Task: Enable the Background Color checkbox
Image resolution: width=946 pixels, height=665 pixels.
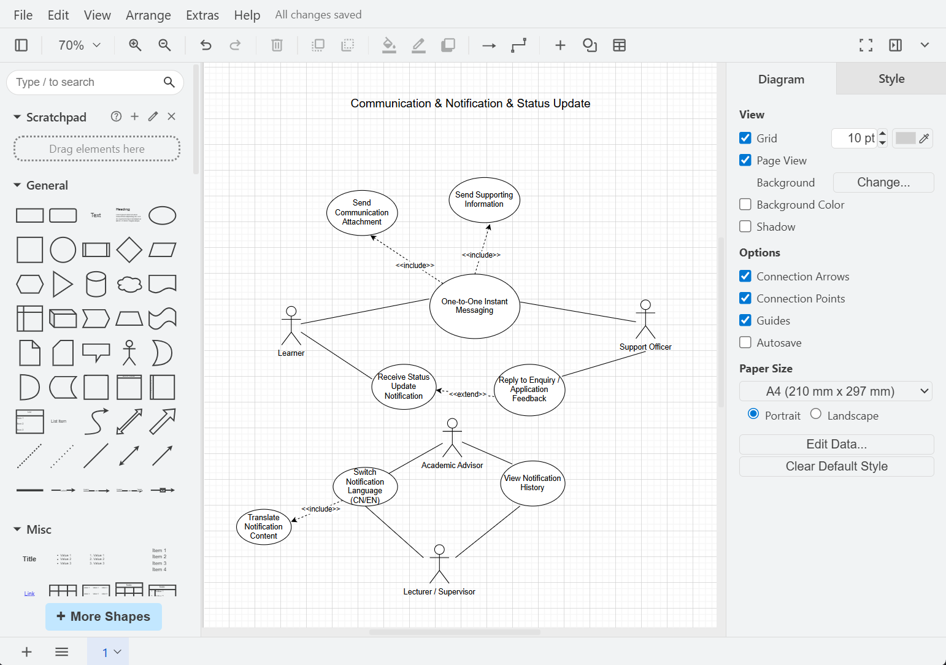Action: pyautogui.click(x=745, y=204)
